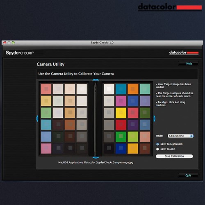205x205 pixels.
Task: Click the top blue alignment marker
Action: click(96, 80)
